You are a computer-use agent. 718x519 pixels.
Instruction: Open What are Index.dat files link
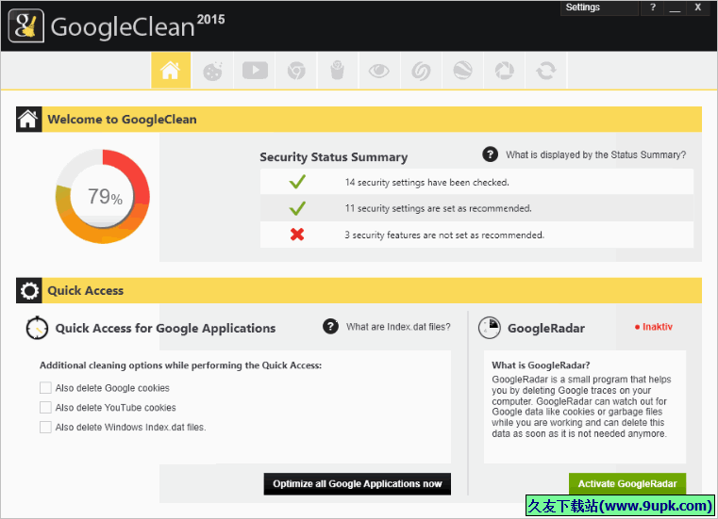[398, 327]
